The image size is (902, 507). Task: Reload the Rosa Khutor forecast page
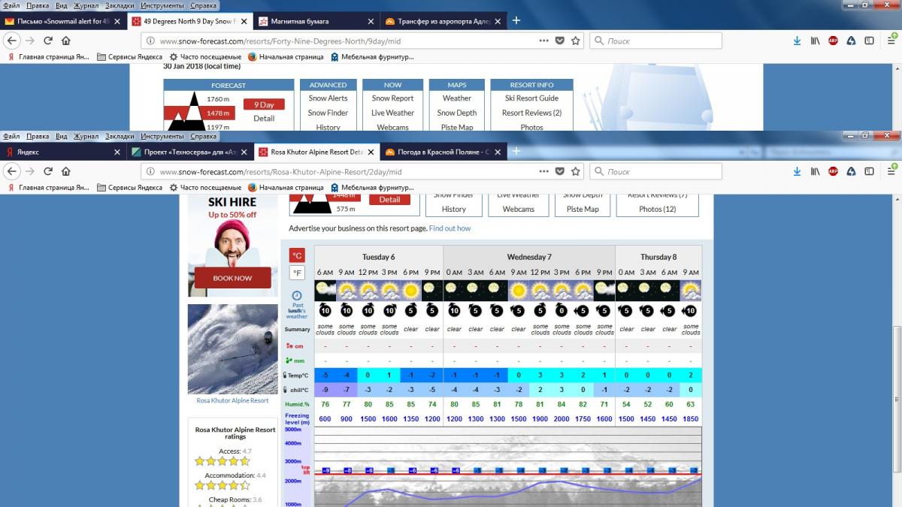point(48,171)
